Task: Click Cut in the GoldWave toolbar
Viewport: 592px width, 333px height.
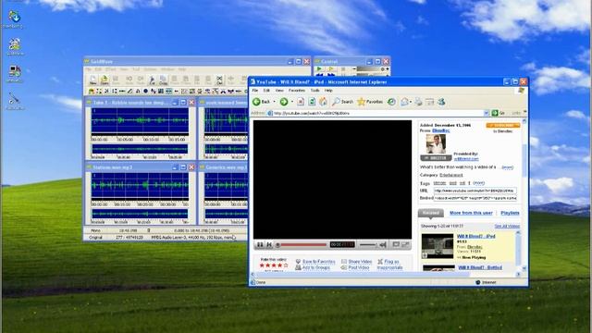Action: tap(152, 80)
